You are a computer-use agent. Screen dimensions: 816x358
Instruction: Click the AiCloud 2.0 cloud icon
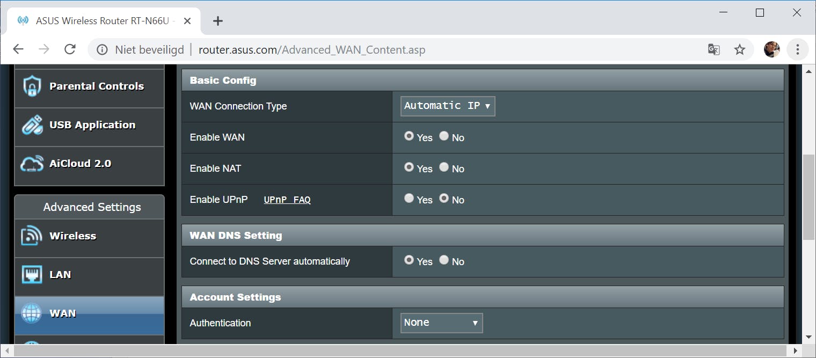(32, 164)
